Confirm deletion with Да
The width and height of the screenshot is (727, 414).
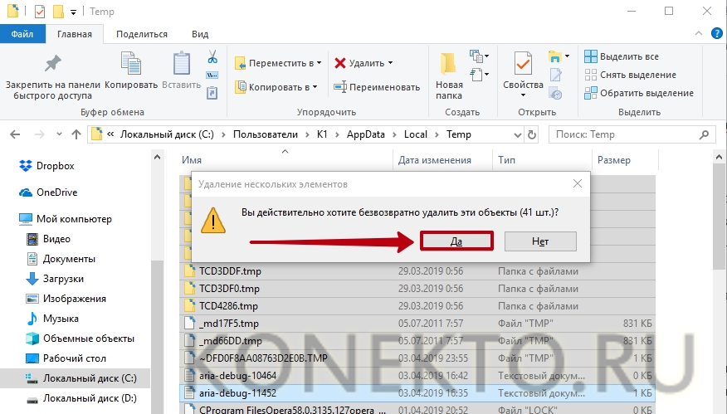(x=456, y=241)
